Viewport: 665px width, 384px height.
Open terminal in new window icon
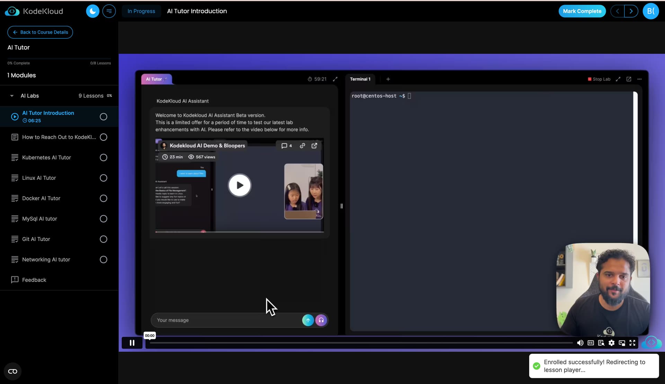click(629, 79)
